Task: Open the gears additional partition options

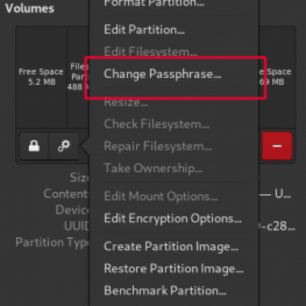Action: (x=63, y=146)
